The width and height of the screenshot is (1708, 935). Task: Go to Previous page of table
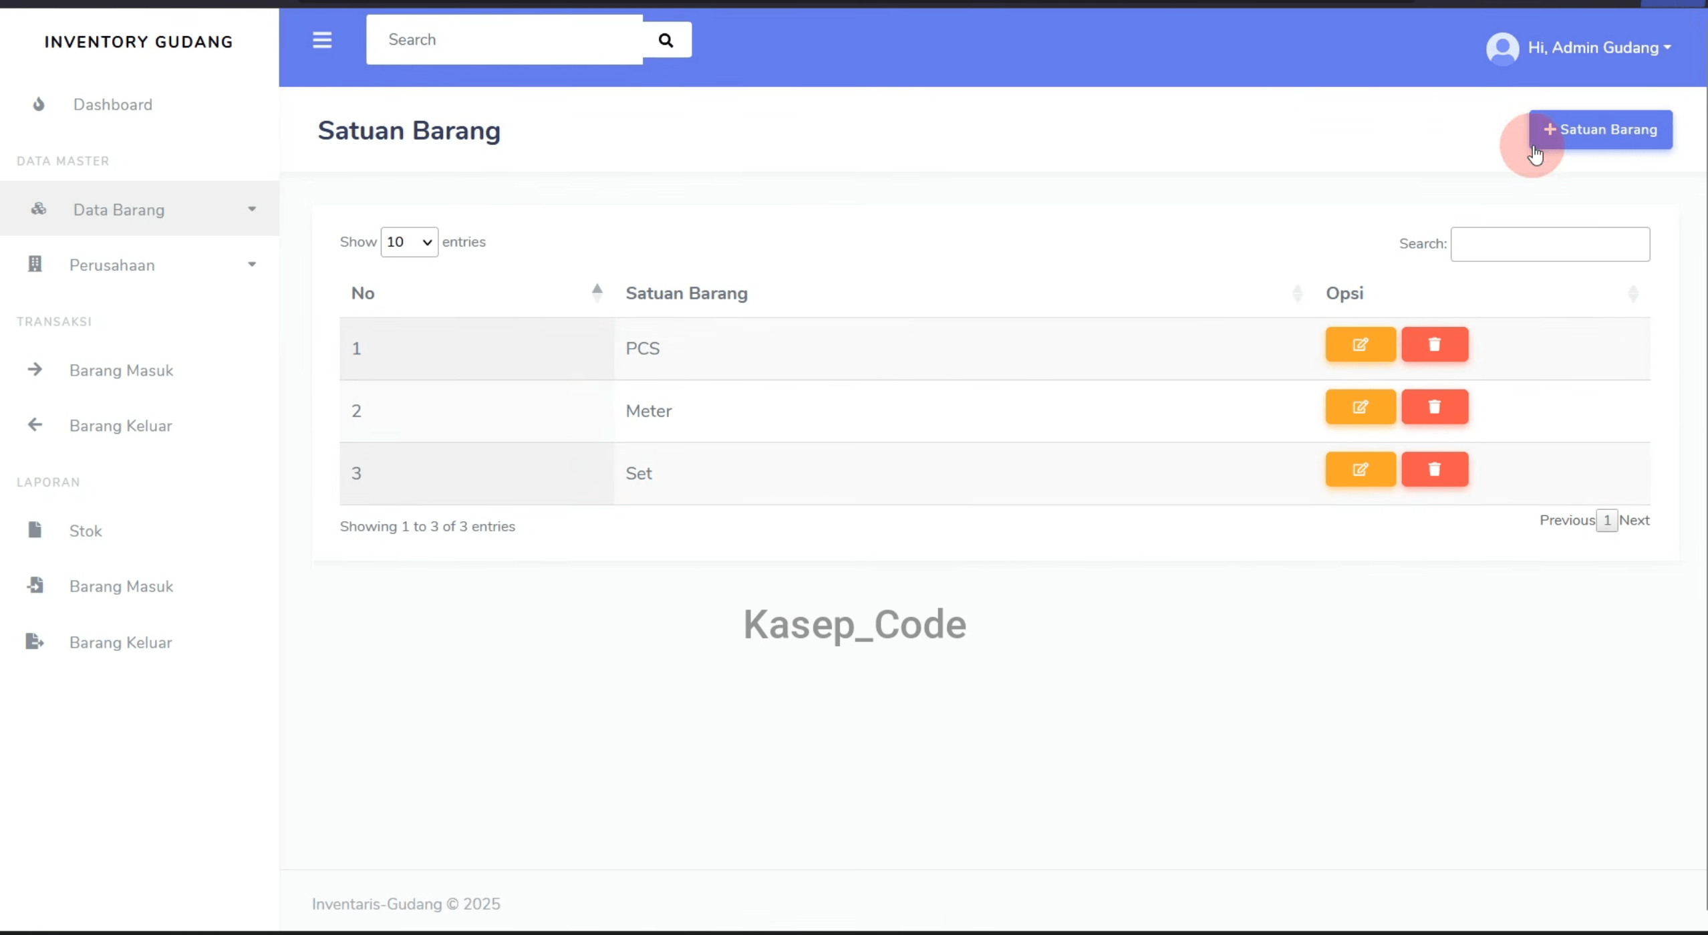[x=1567, y=521]
